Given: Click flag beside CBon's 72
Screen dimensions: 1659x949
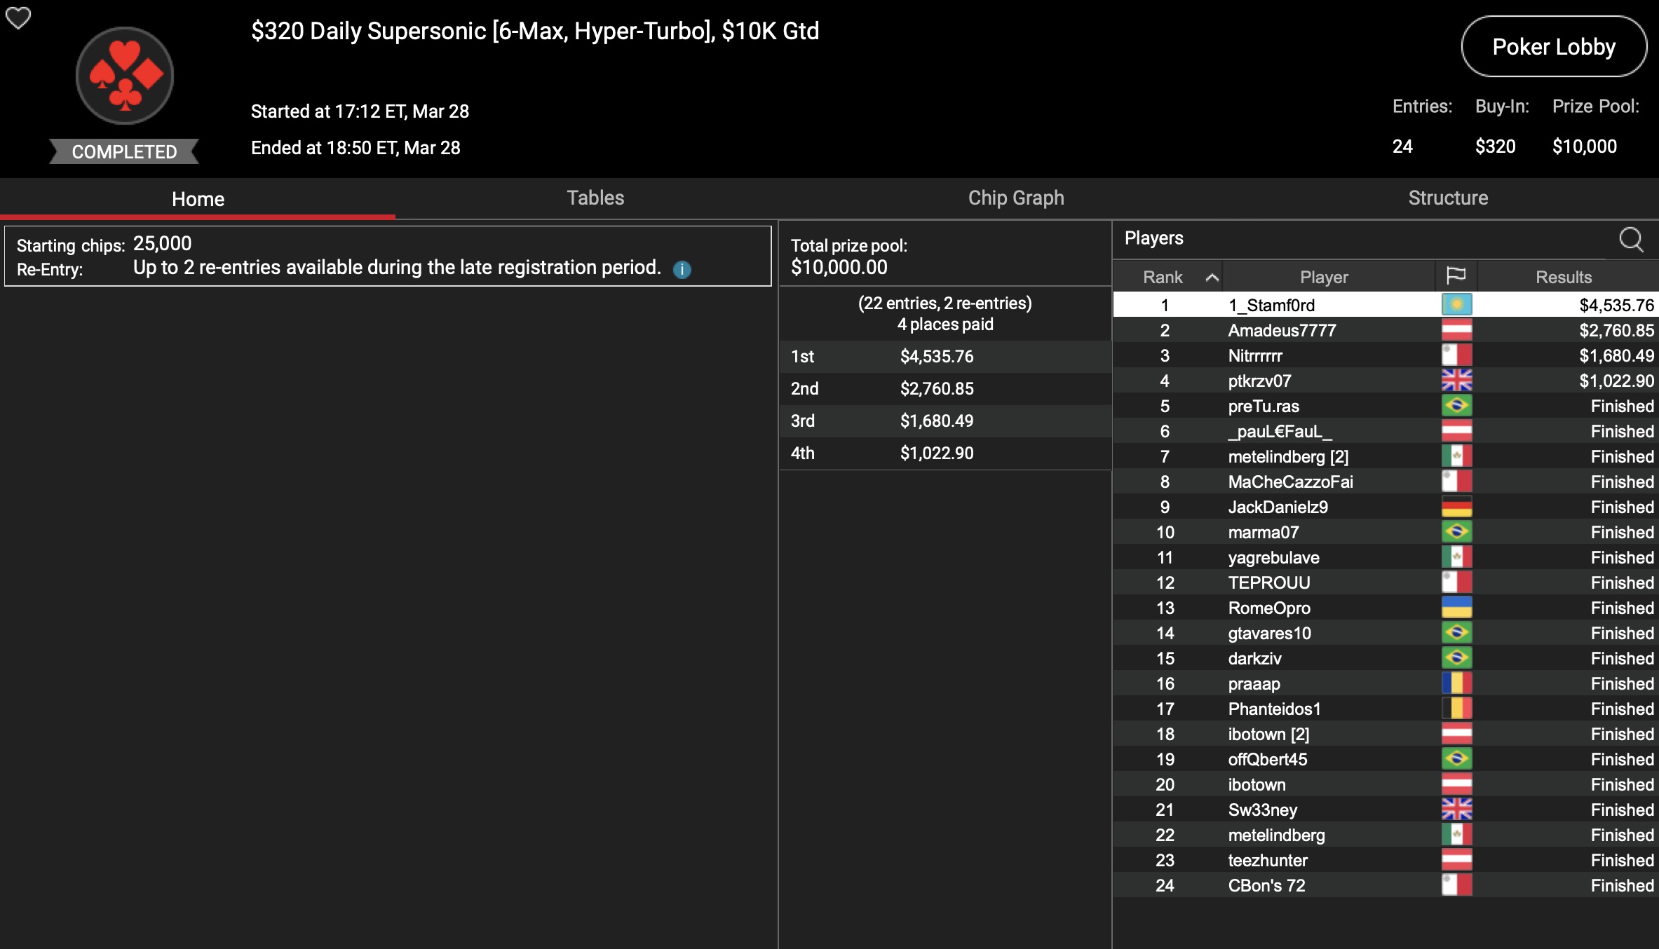Looking at the screenshot, I should point(1456,885).
